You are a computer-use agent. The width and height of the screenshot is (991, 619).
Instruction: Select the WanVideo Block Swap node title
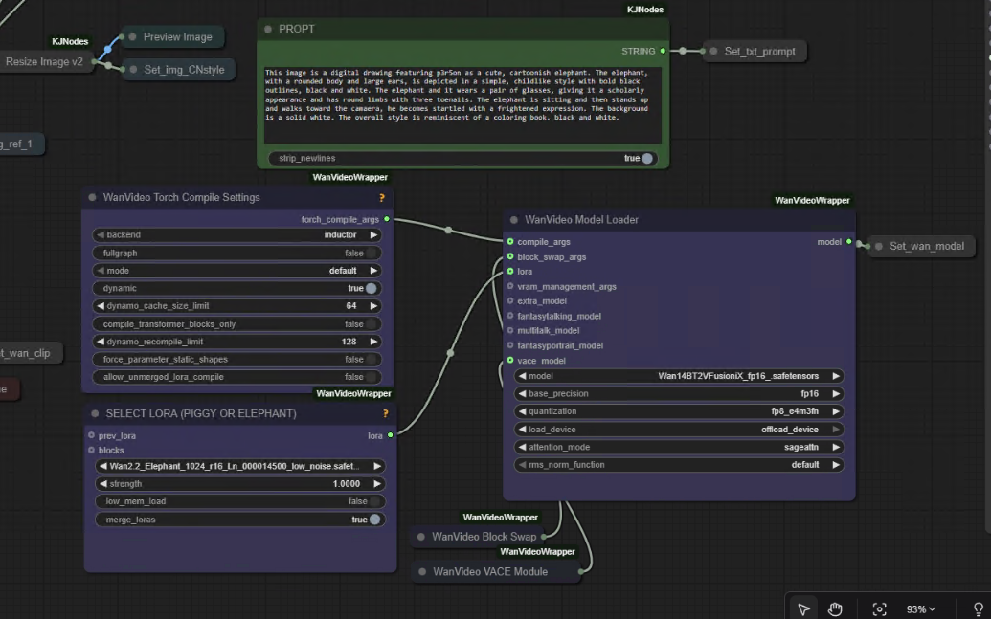tap(484, 537)
